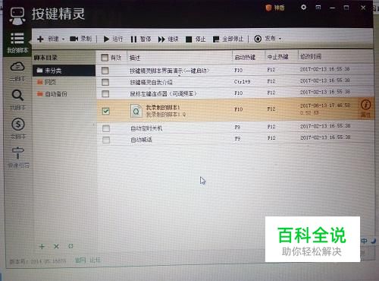Select the 鼠标左键连点器（可调频率） script text
Screen dimensions: 379x281
[x=163, y=94]
